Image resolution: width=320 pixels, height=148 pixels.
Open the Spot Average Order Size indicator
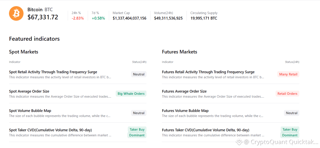[x=29, y=91]
